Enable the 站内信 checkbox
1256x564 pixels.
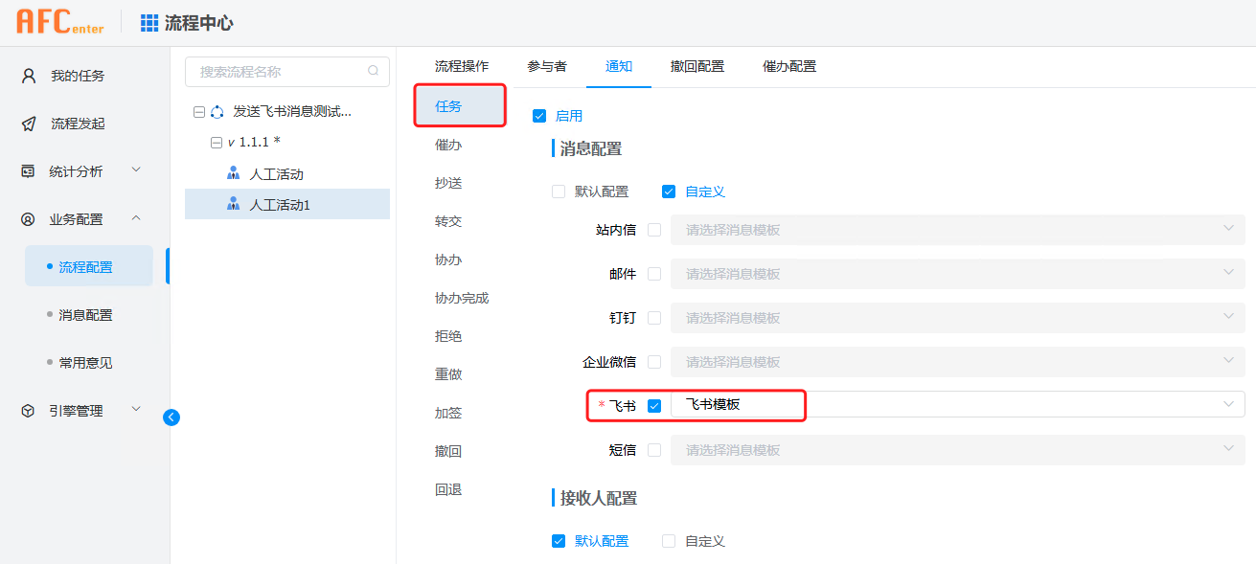654,230
